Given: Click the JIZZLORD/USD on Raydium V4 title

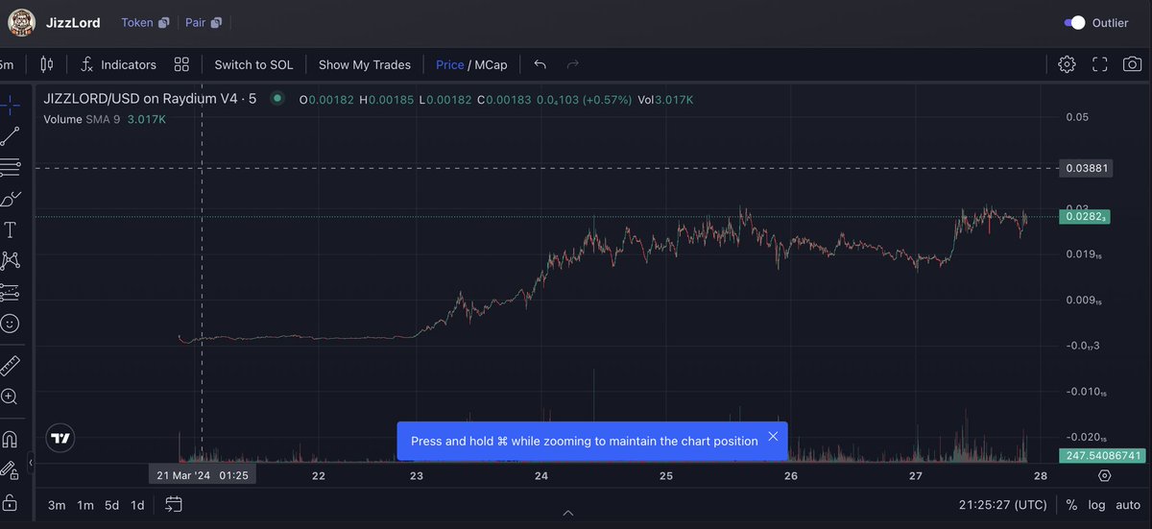Looking at the screenshot, I should coord(150,99).
